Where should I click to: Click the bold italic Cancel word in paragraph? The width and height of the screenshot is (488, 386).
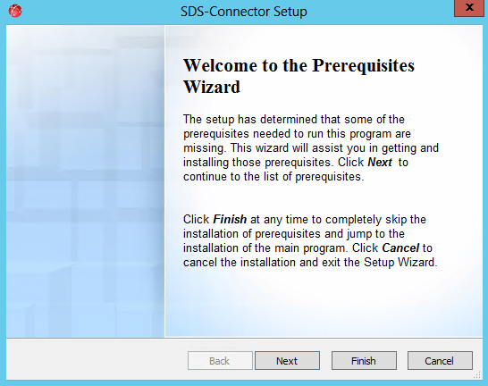400,248
